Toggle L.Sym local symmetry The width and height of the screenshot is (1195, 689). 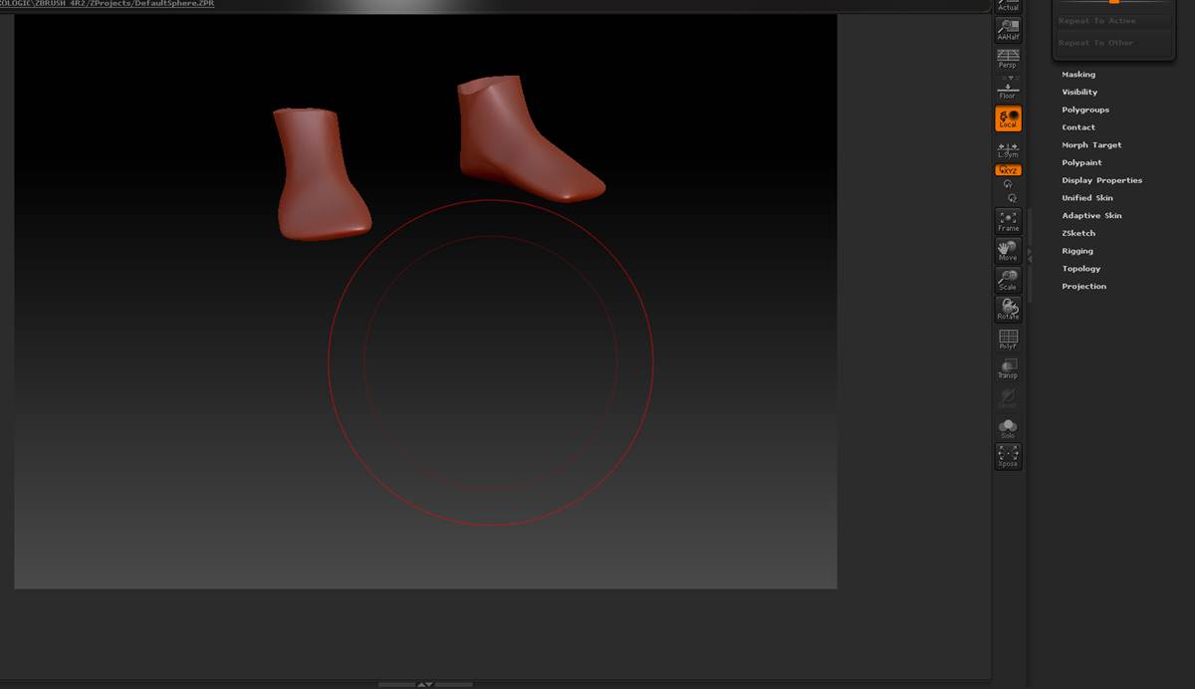tap(1008, 150)
